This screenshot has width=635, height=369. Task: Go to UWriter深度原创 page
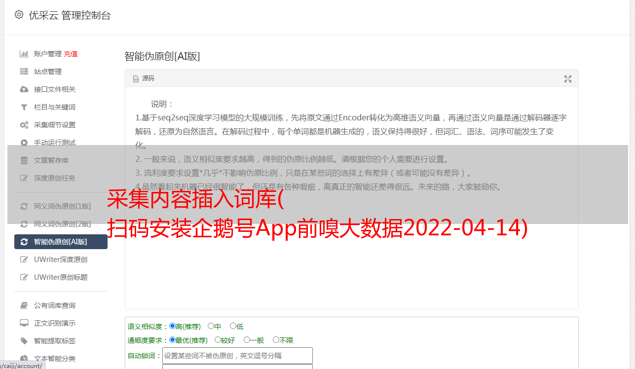61,259
